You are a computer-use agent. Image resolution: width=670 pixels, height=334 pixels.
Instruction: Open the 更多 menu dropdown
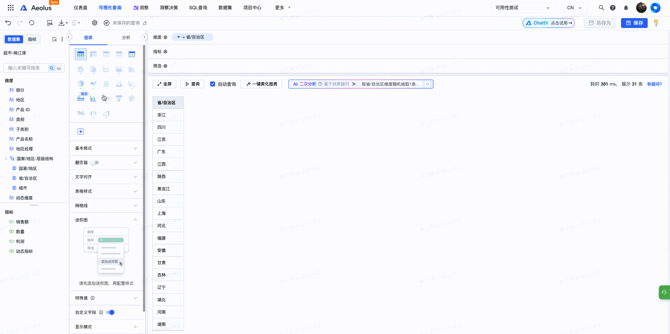click(283, 8)
